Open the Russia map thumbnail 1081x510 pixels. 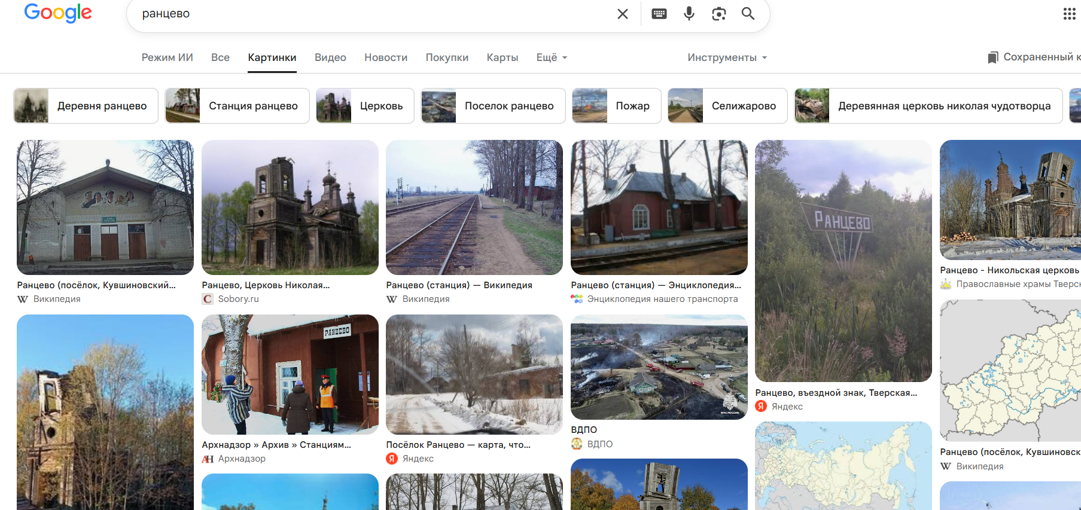pos(844,466)
